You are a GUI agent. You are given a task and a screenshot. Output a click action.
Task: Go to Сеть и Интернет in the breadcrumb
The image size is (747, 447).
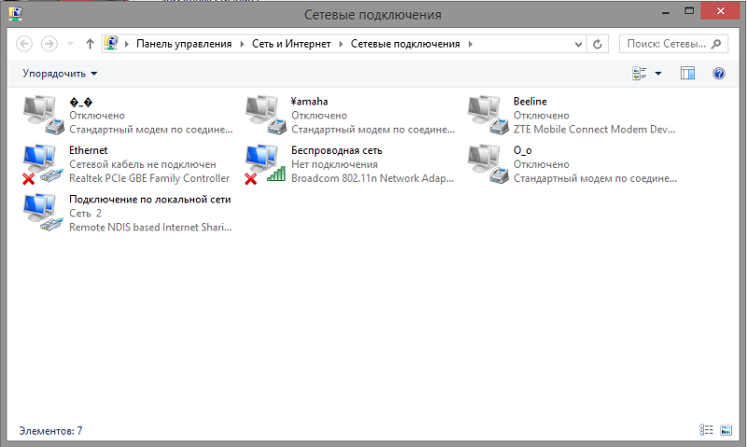[x=291, y=44]
